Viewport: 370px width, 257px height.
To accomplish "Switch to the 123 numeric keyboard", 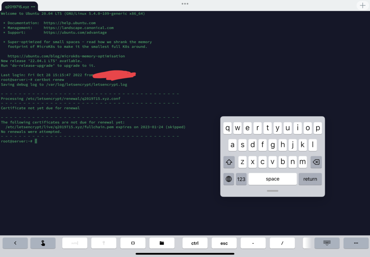I will pos(241,179).
